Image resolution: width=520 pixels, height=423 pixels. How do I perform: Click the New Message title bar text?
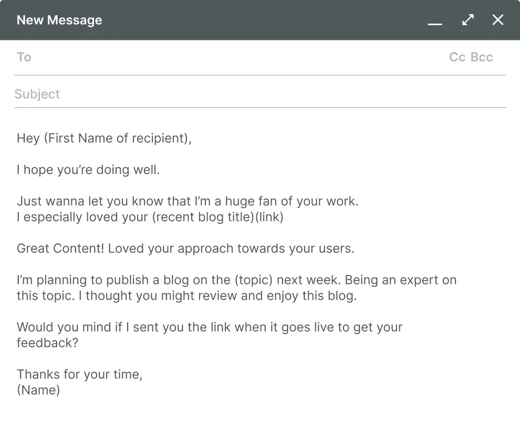pos(59,20)
